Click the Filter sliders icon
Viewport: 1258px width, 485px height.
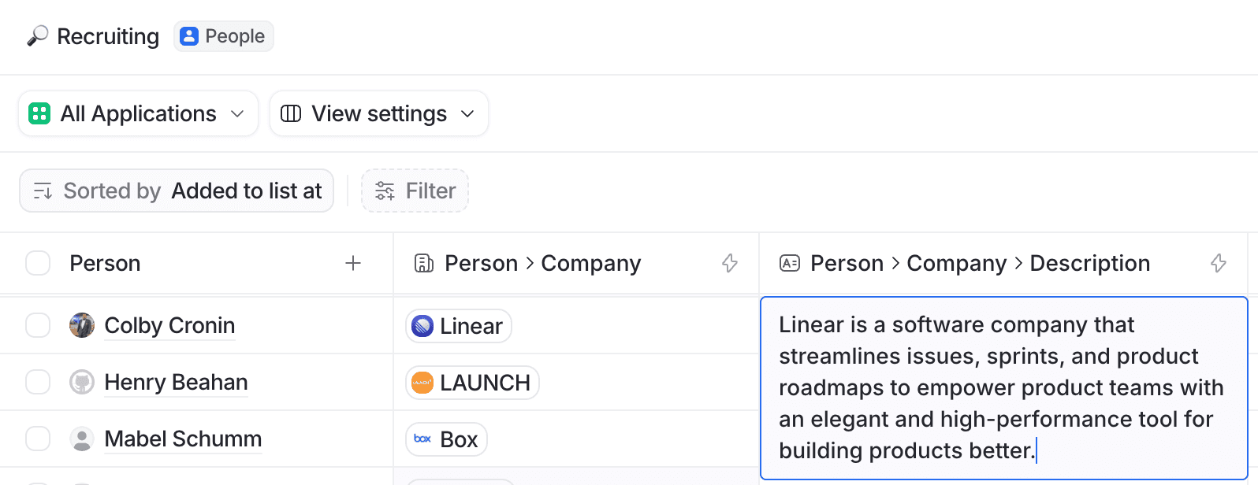click(385, 191)
